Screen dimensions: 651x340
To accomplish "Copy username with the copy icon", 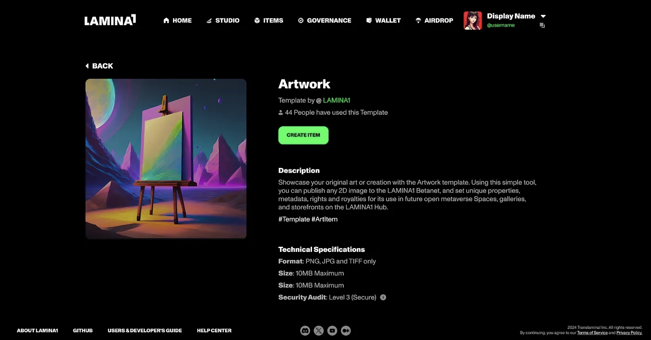I will (542, 26).
